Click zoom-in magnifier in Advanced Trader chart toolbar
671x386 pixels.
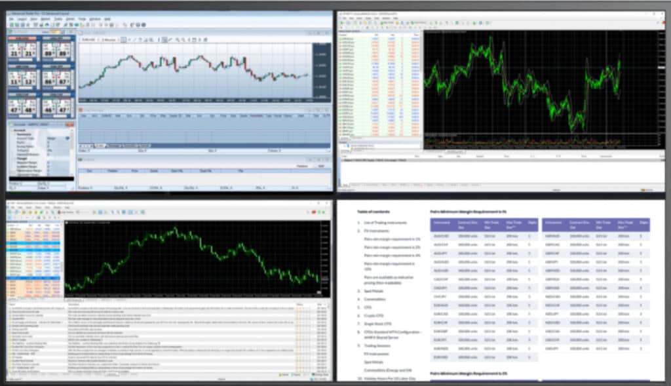(178, 40)
